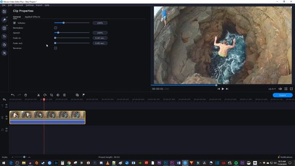Detach the preview window

tap(291, 89)
